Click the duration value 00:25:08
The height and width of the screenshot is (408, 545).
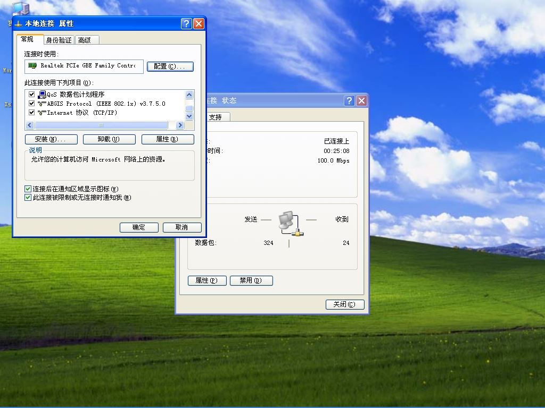click(336, 151)
